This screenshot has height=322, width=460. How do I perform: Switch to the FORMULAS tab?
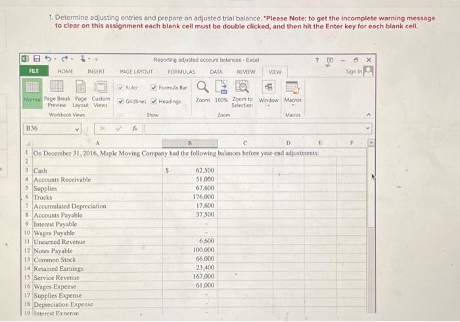pyautogui.click(x=181, y=72)
